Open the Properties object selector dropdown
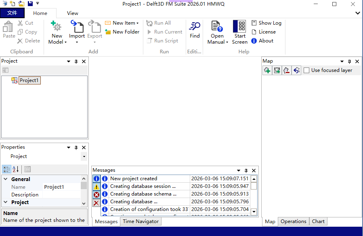The width and height of the screenshot is (363, 236). pyautogui.click(x=84, y=157)
